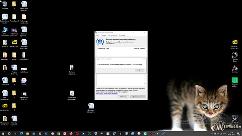Select the Скриншот 19-06-20 image file

coord(24,96)
